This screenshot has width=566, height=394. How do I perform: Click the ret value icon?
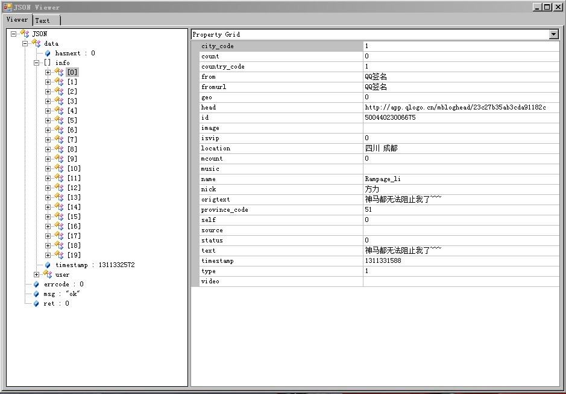click(36, 304)
